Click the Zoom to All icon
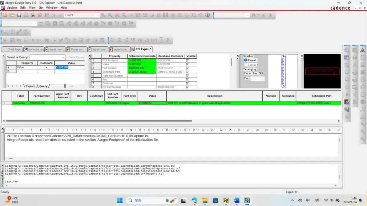The width and height of the screenshot is (367, 206). click(x=124, y=15)
